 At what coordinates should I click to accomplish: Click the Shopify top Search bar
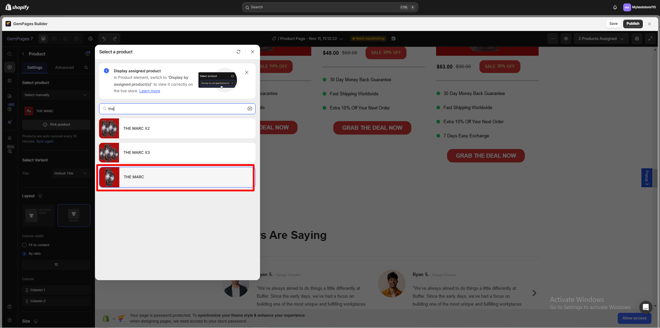[x=330, y=7]
